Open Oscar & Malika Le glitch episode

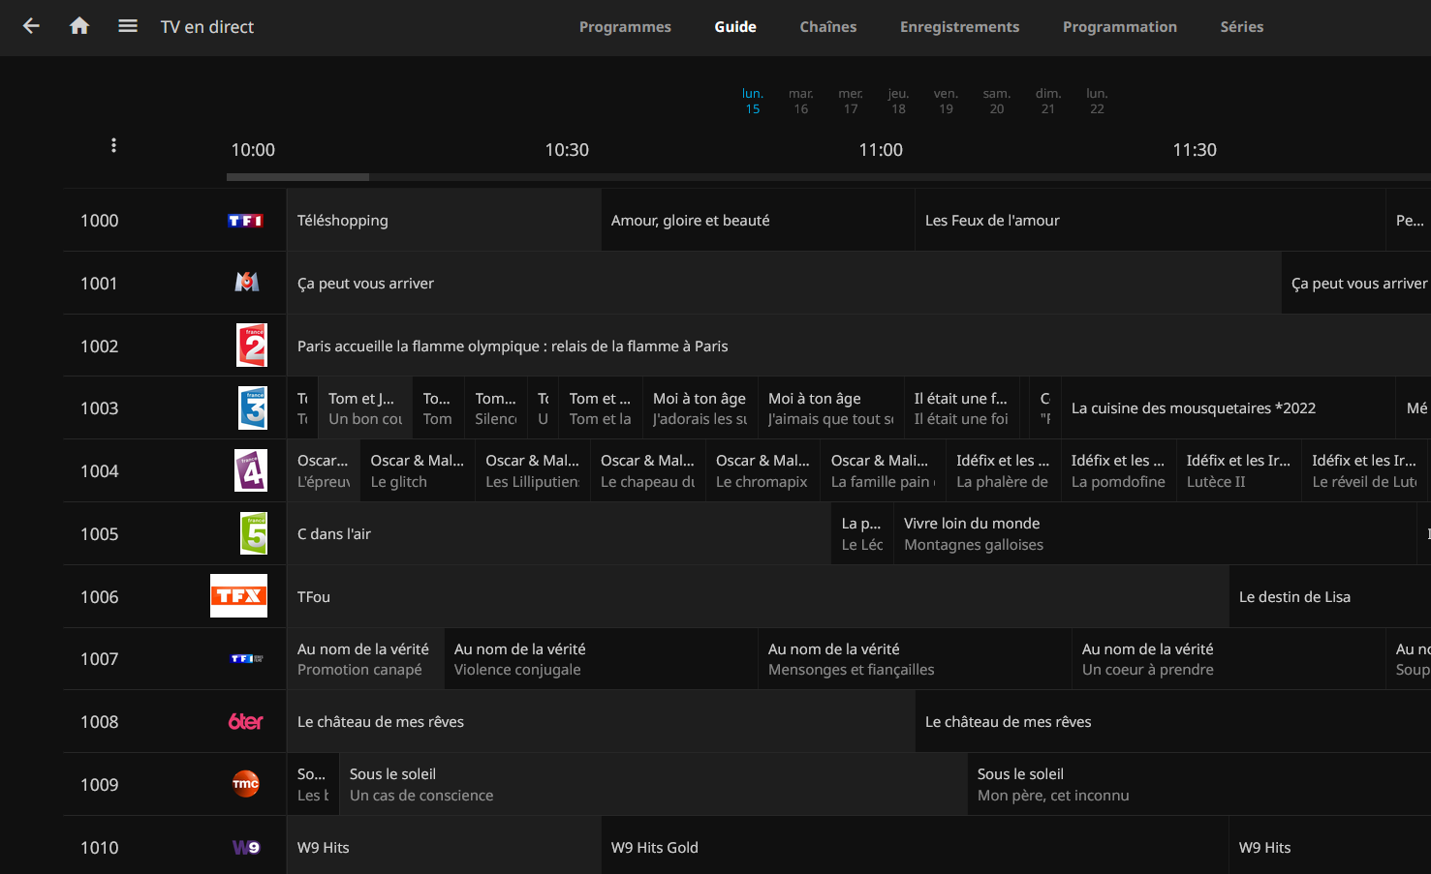click(418, 470)
